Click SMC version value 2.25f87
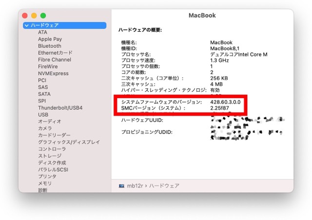The image size is (312, 220). pyautogui.click(x=219, y=108)
